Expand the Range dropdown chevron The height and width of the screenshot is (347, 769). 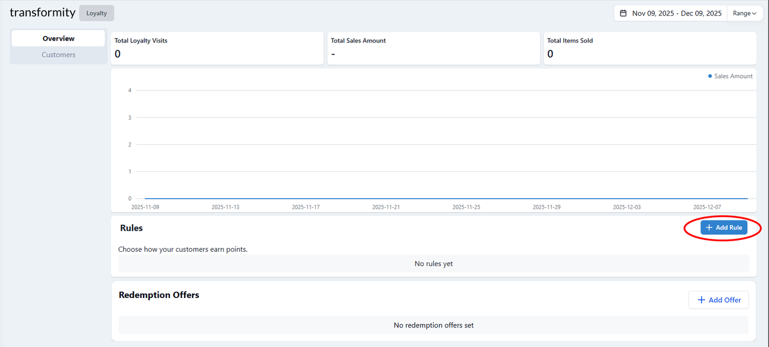pos(754,14)
